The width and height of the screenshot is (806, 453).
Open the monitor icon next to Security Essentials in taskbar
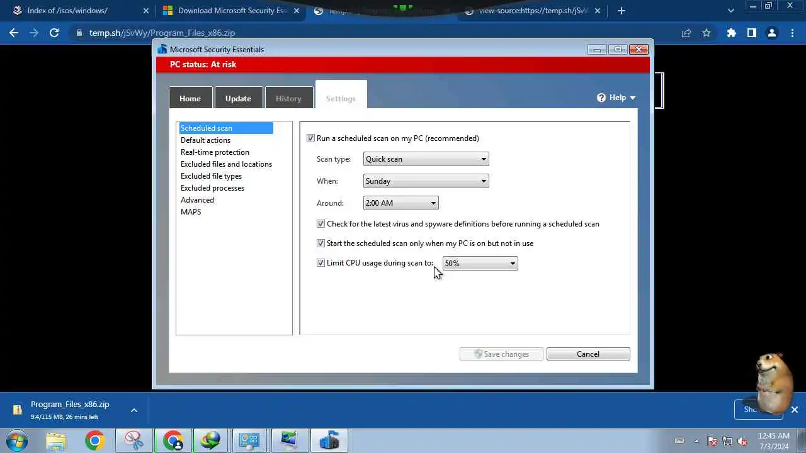[x=290, y=441]
